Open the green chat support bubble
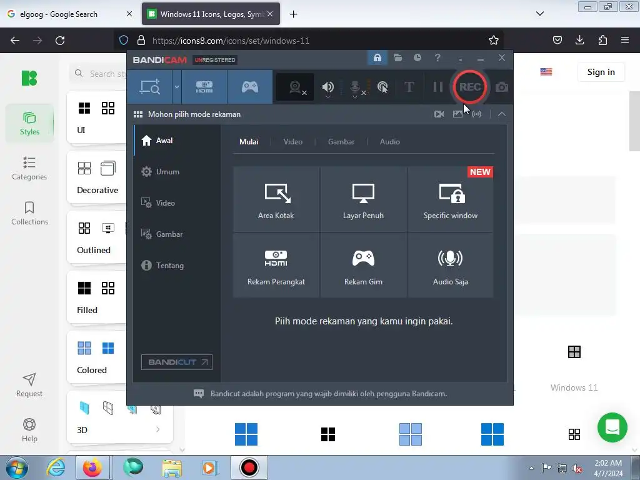 [x=612, y=427]
